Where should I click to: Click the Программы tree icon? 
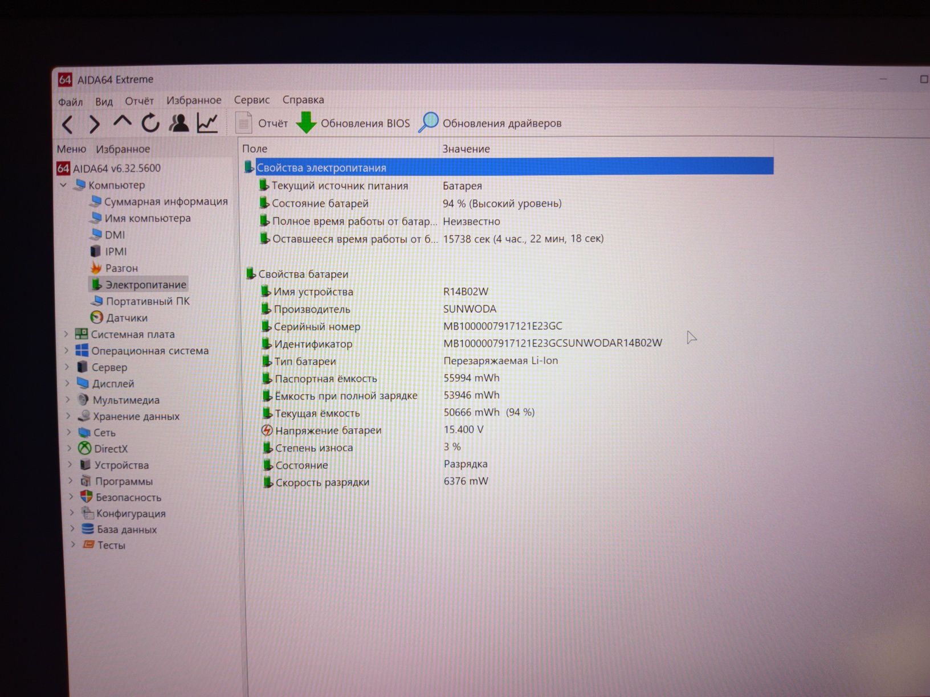85,481
